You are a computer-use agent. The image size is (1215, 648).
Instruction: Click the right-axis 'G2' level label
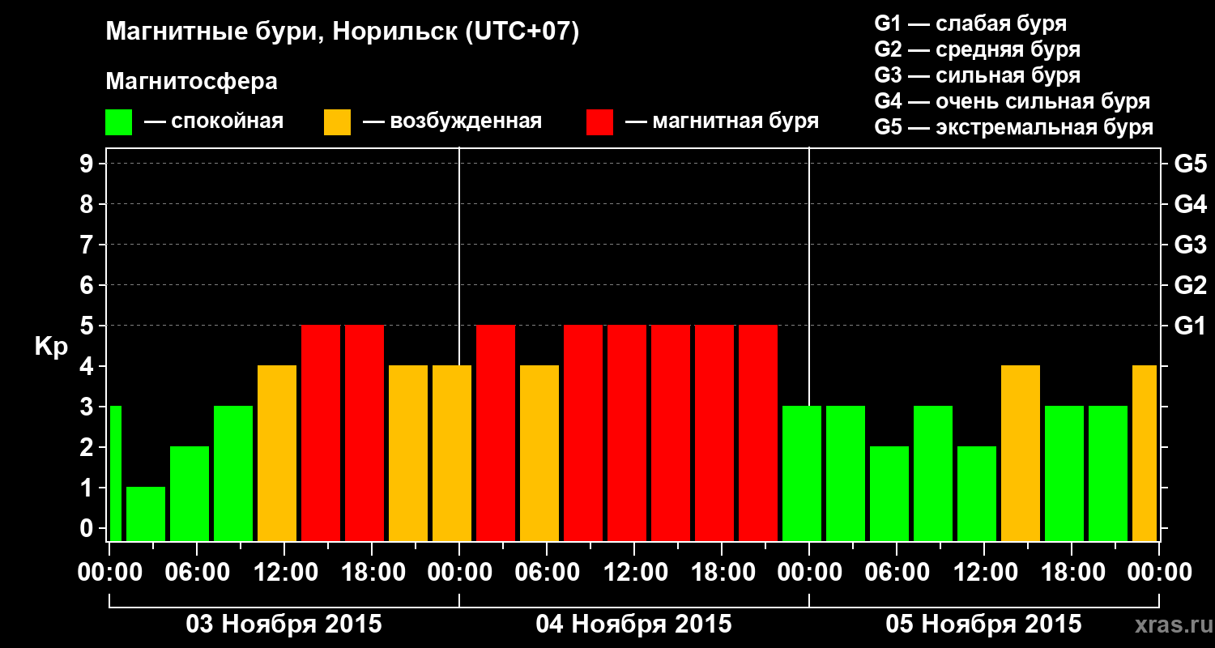[x=1190, y=285]
